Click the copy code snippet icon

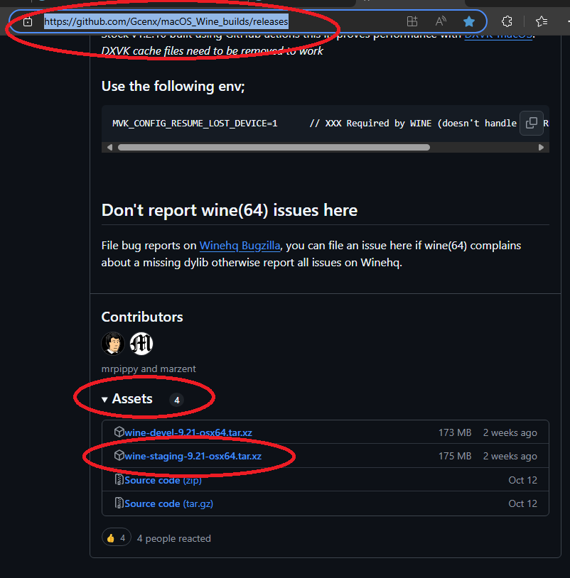click(531, 123)
